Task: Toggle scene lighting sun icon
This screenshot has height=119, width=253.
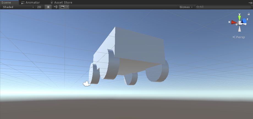Action: [48, 7]
